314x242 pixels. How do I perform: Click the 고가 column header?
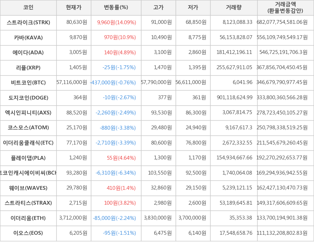tap(158, 8)
